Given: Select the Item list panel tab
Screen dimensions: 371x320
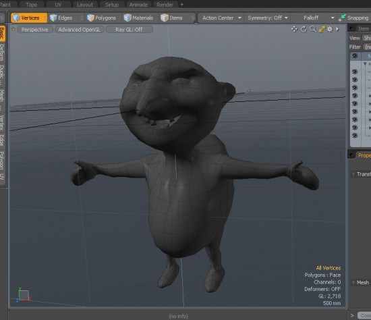Looking at the screenshot, I should (x=363, y=28).
